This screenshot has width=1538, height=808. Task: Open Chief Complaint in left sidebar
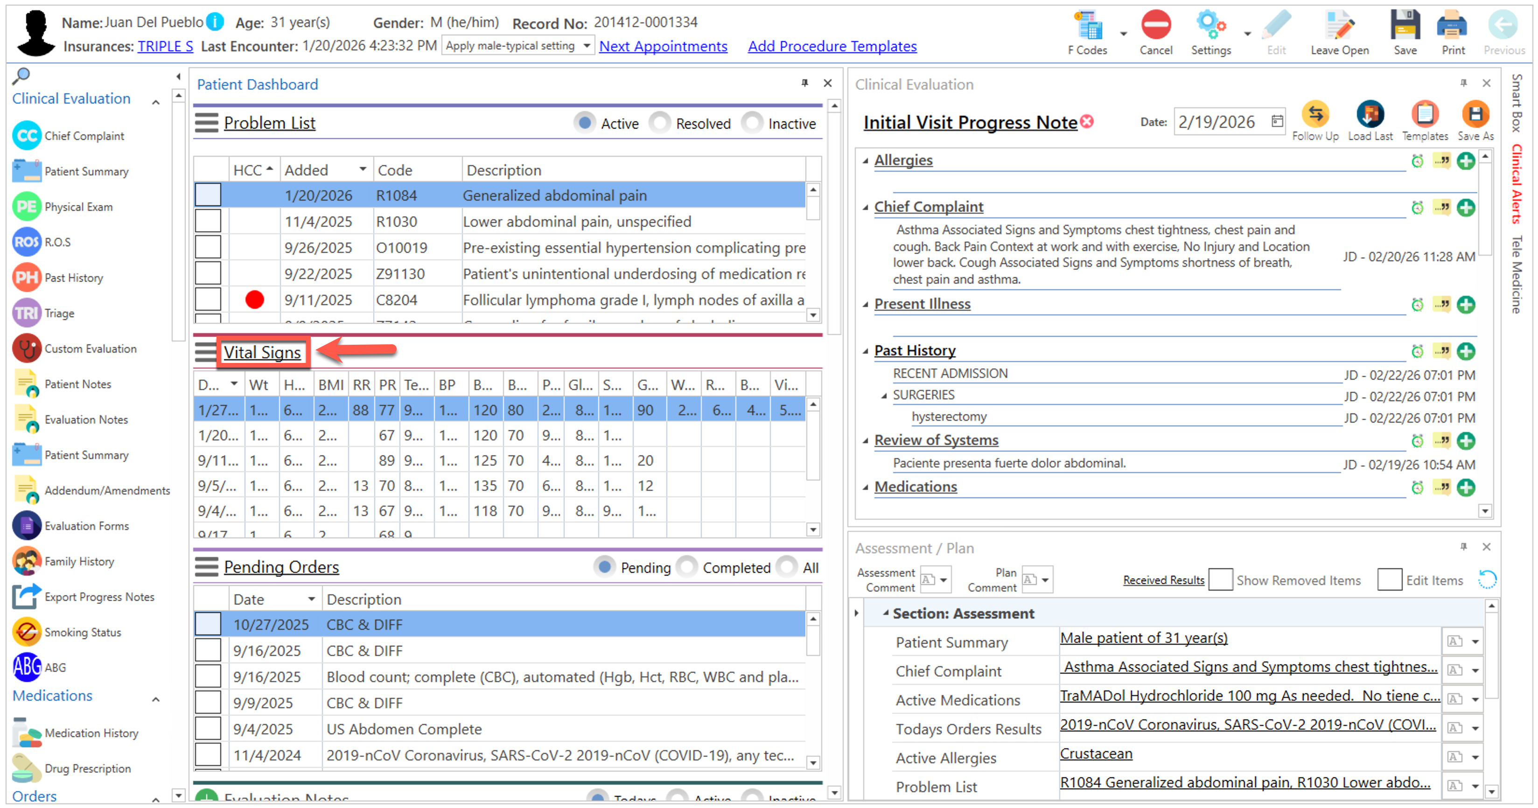pos(84,136)
